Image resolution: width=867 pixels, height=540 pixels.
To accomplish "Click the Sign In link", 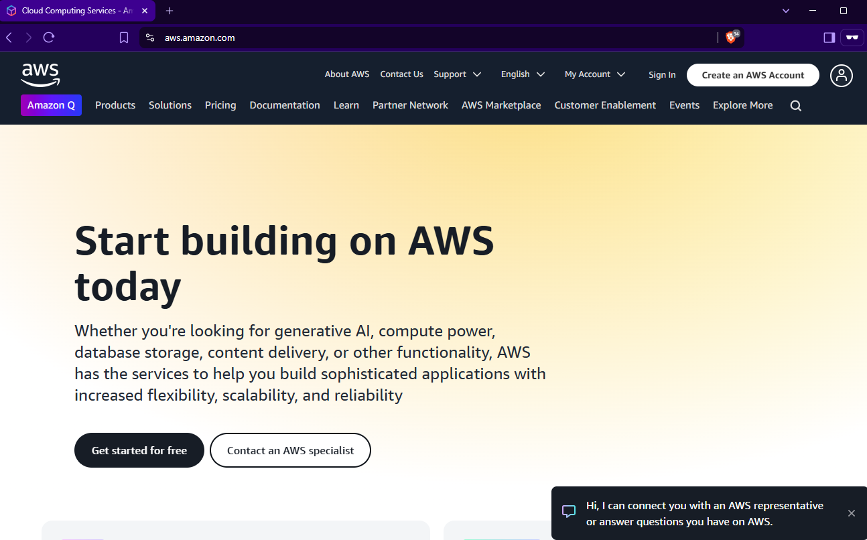I will 662,75.
